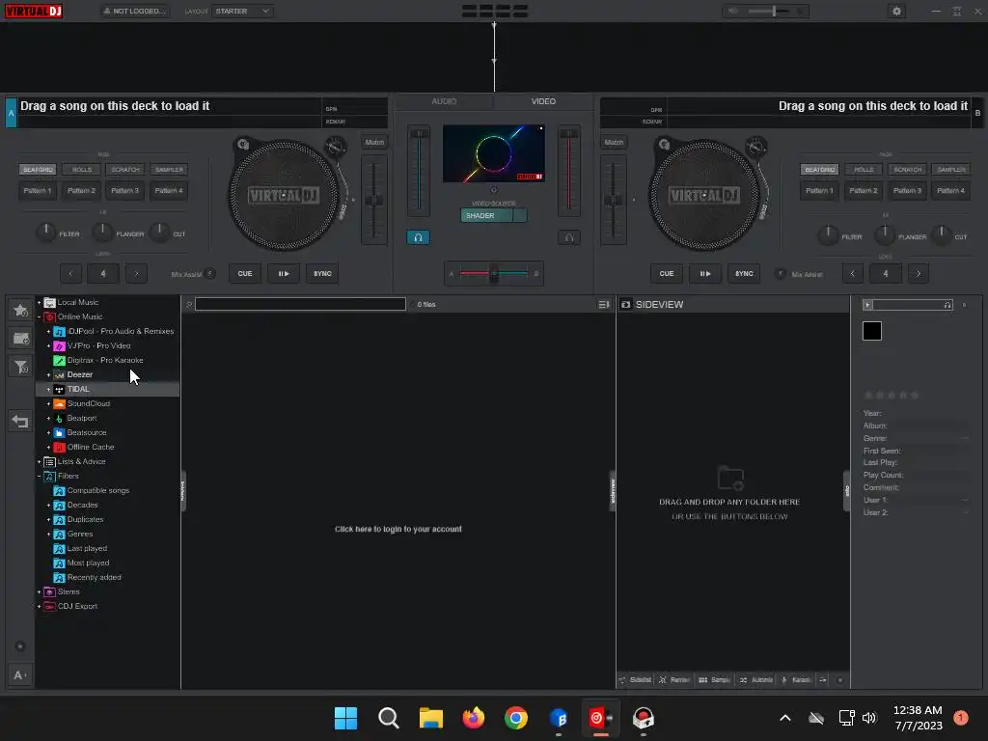988x741 pixels.
Task: Click the left deck turntable jog wheel
Action: coord(283,195)
